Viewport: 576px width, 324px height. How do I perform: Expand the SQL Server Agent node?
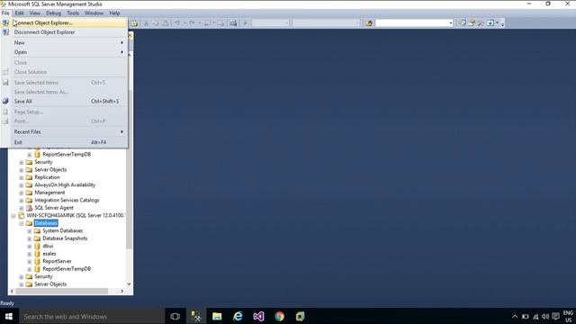[22, 208]
